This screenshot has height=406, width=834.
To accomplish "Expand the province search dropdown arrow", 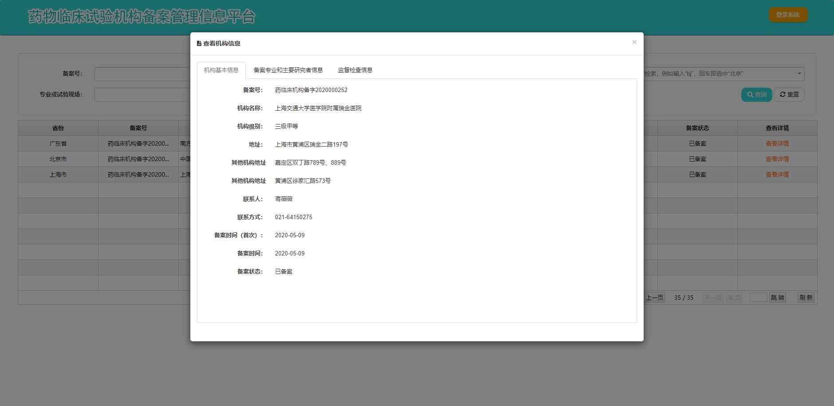I will click(x=799, y=74).
